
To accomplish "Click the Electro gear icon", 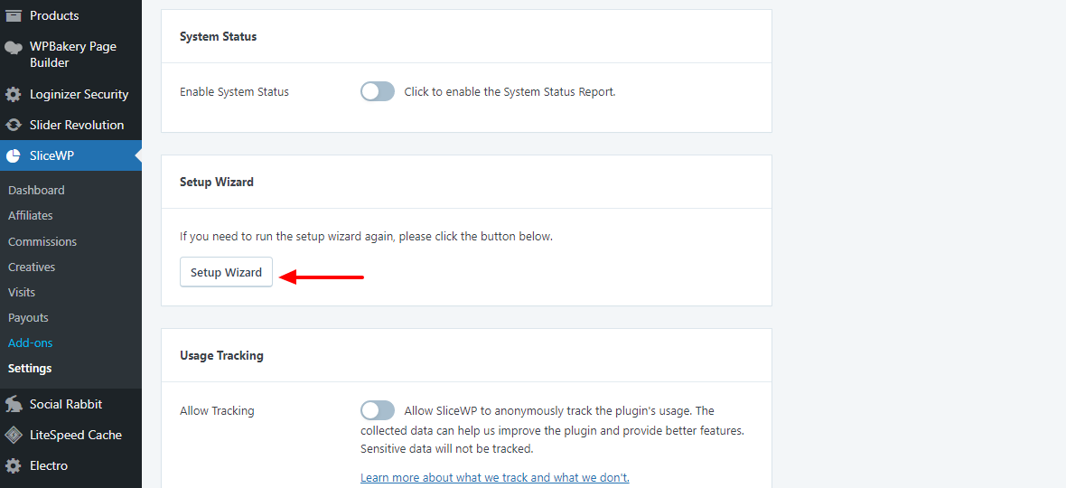I will coord(14,465).
